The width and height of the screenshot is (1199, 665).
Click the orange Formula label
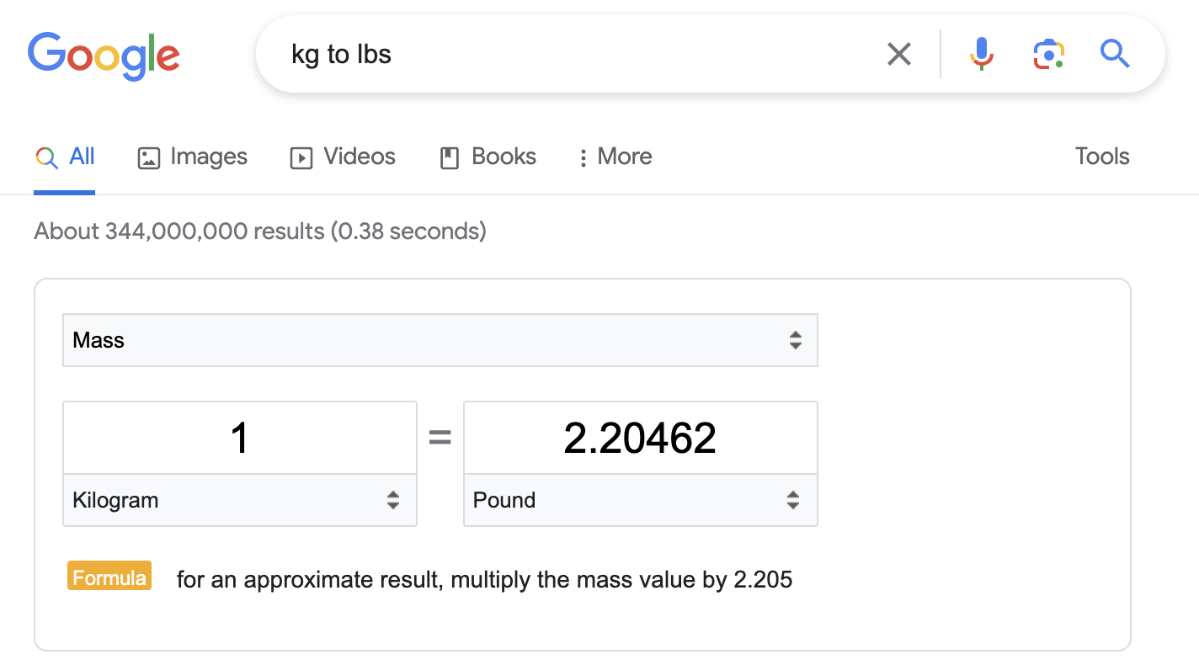point(109,577)
